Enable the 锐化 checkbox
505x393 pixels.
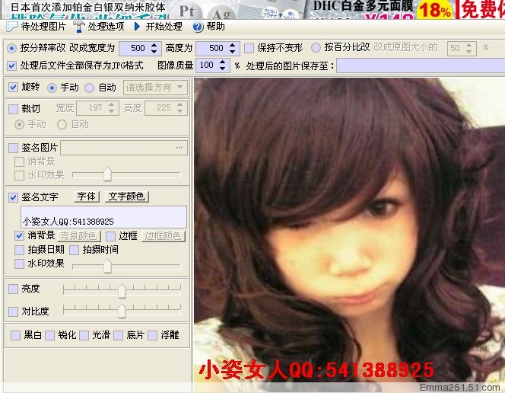[50, 335]
